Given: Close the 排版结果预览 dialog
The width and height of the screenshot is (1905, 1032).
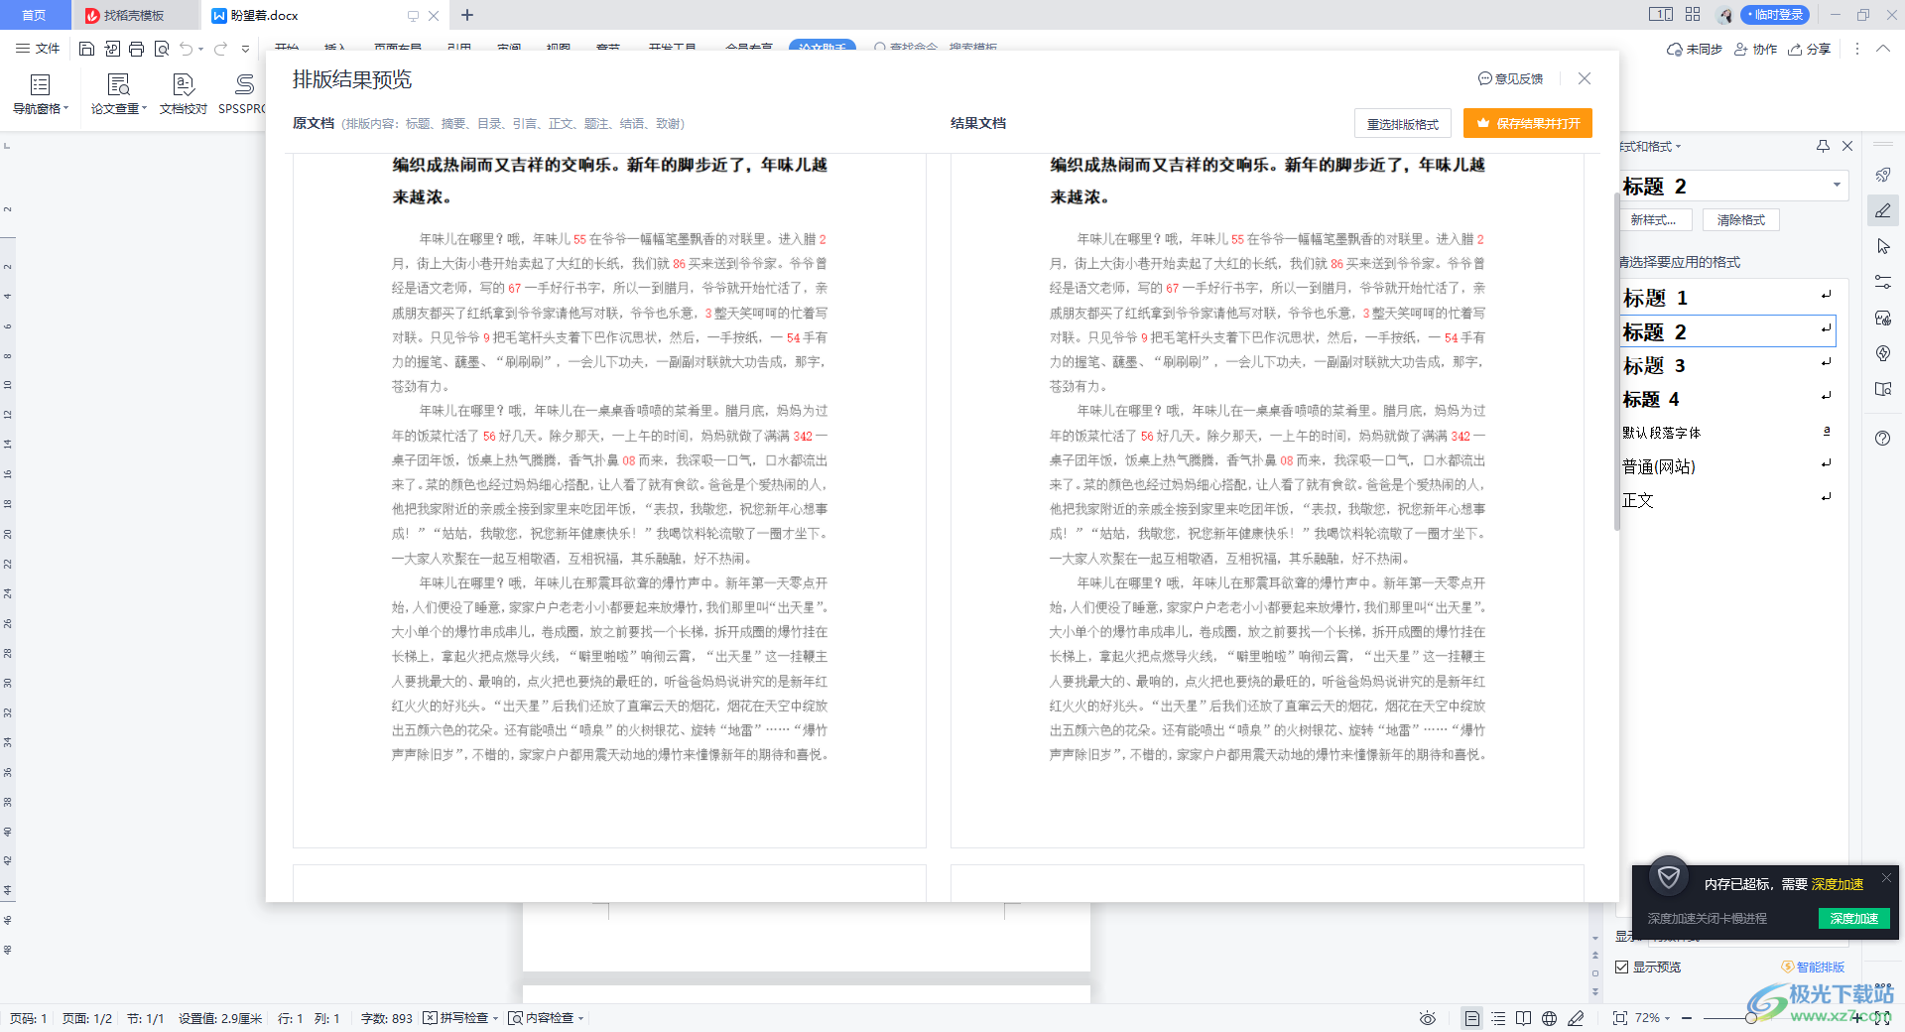Looking at the screenshot, I should [x=1585, y=78].
